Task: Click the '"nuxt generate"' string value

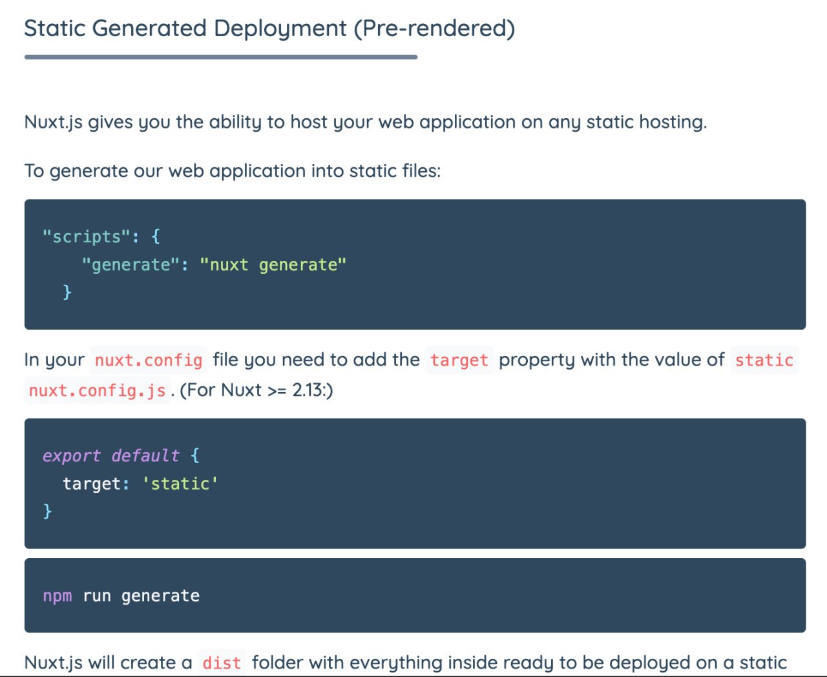Action: (x=273, y=265)
